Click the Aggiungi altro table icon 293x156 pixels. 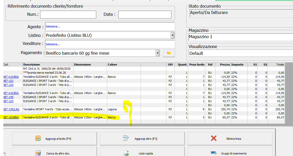tap(126, 138)
